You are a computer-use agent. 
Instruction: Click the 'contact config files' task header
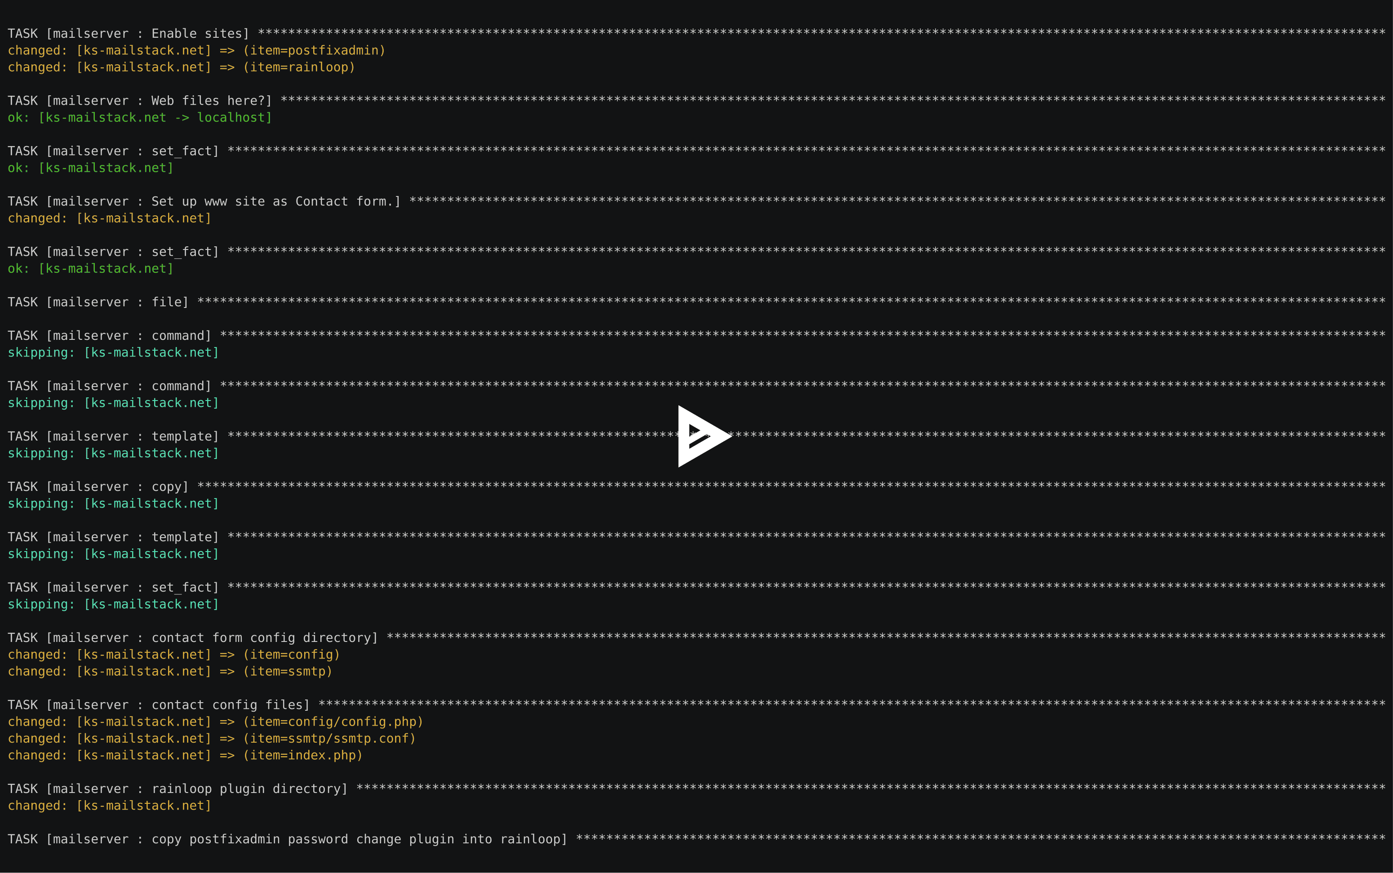click(x=159, y=704)
